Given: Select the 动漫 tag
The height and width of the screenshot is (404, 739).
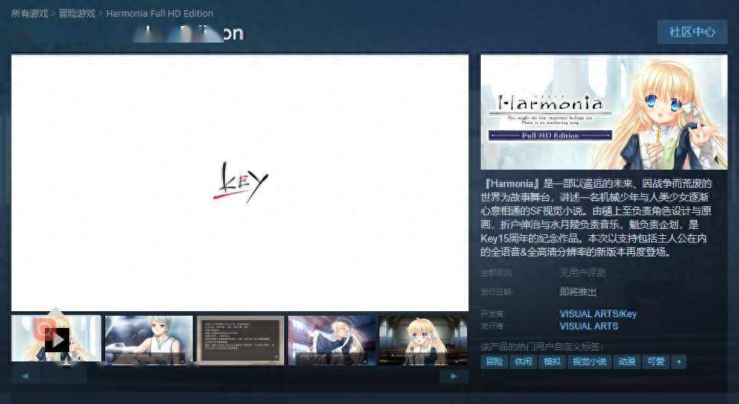Looking at the screenshot, I should (x=627, y=361).
